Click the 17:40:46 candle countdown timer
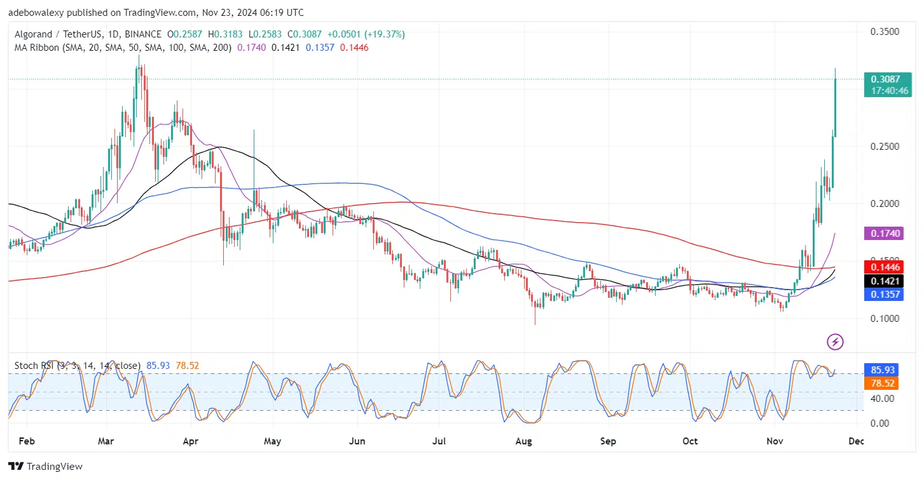924x480 pixels. (x=890, y=91)
